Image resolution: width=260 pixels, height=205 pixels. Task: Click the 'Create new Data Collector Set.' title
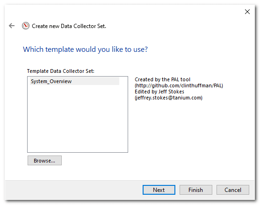pos(69,26)
